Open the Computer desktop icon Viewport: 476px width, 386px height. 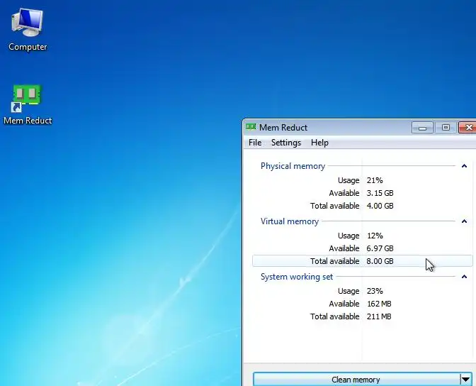pos(28,30)
